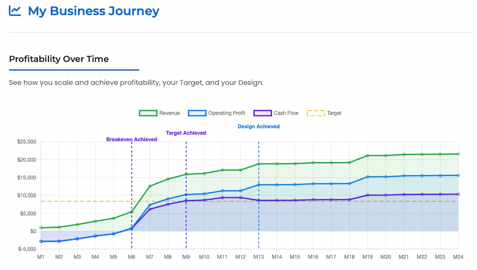Click the Revenue data point at M7

point(150,186)
